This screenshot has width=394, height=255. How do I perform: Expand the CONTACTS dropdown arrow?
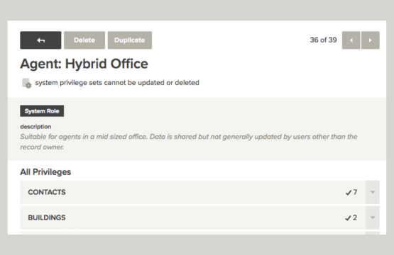click(x=373, y=192)
